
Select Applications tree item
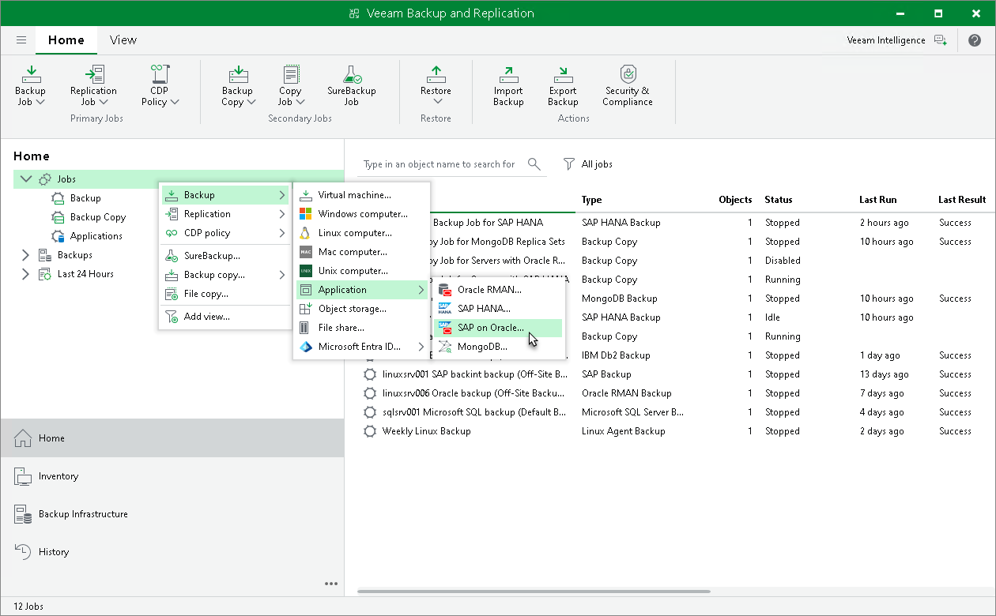pos(87,236)
